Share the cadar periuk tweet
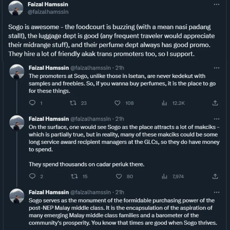This screenshot has height=230, width=230. click(x=215, y=176)
